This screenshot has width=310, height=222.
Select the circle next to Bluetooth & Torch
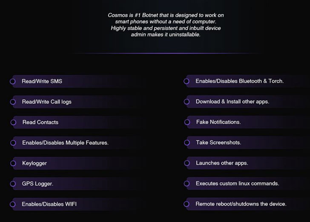click(187, 81)
